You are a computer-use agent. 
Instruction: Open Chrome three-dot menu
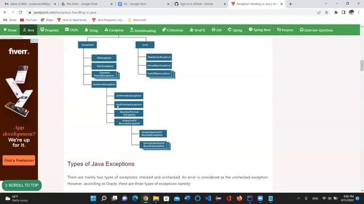click(359, 12)
